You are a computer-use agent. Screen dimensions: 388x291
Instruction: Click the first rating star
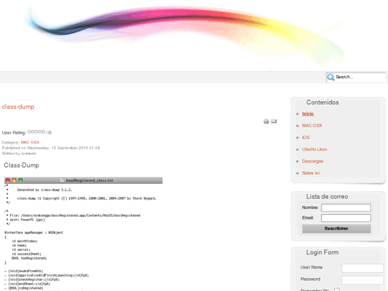pos(29,132)
